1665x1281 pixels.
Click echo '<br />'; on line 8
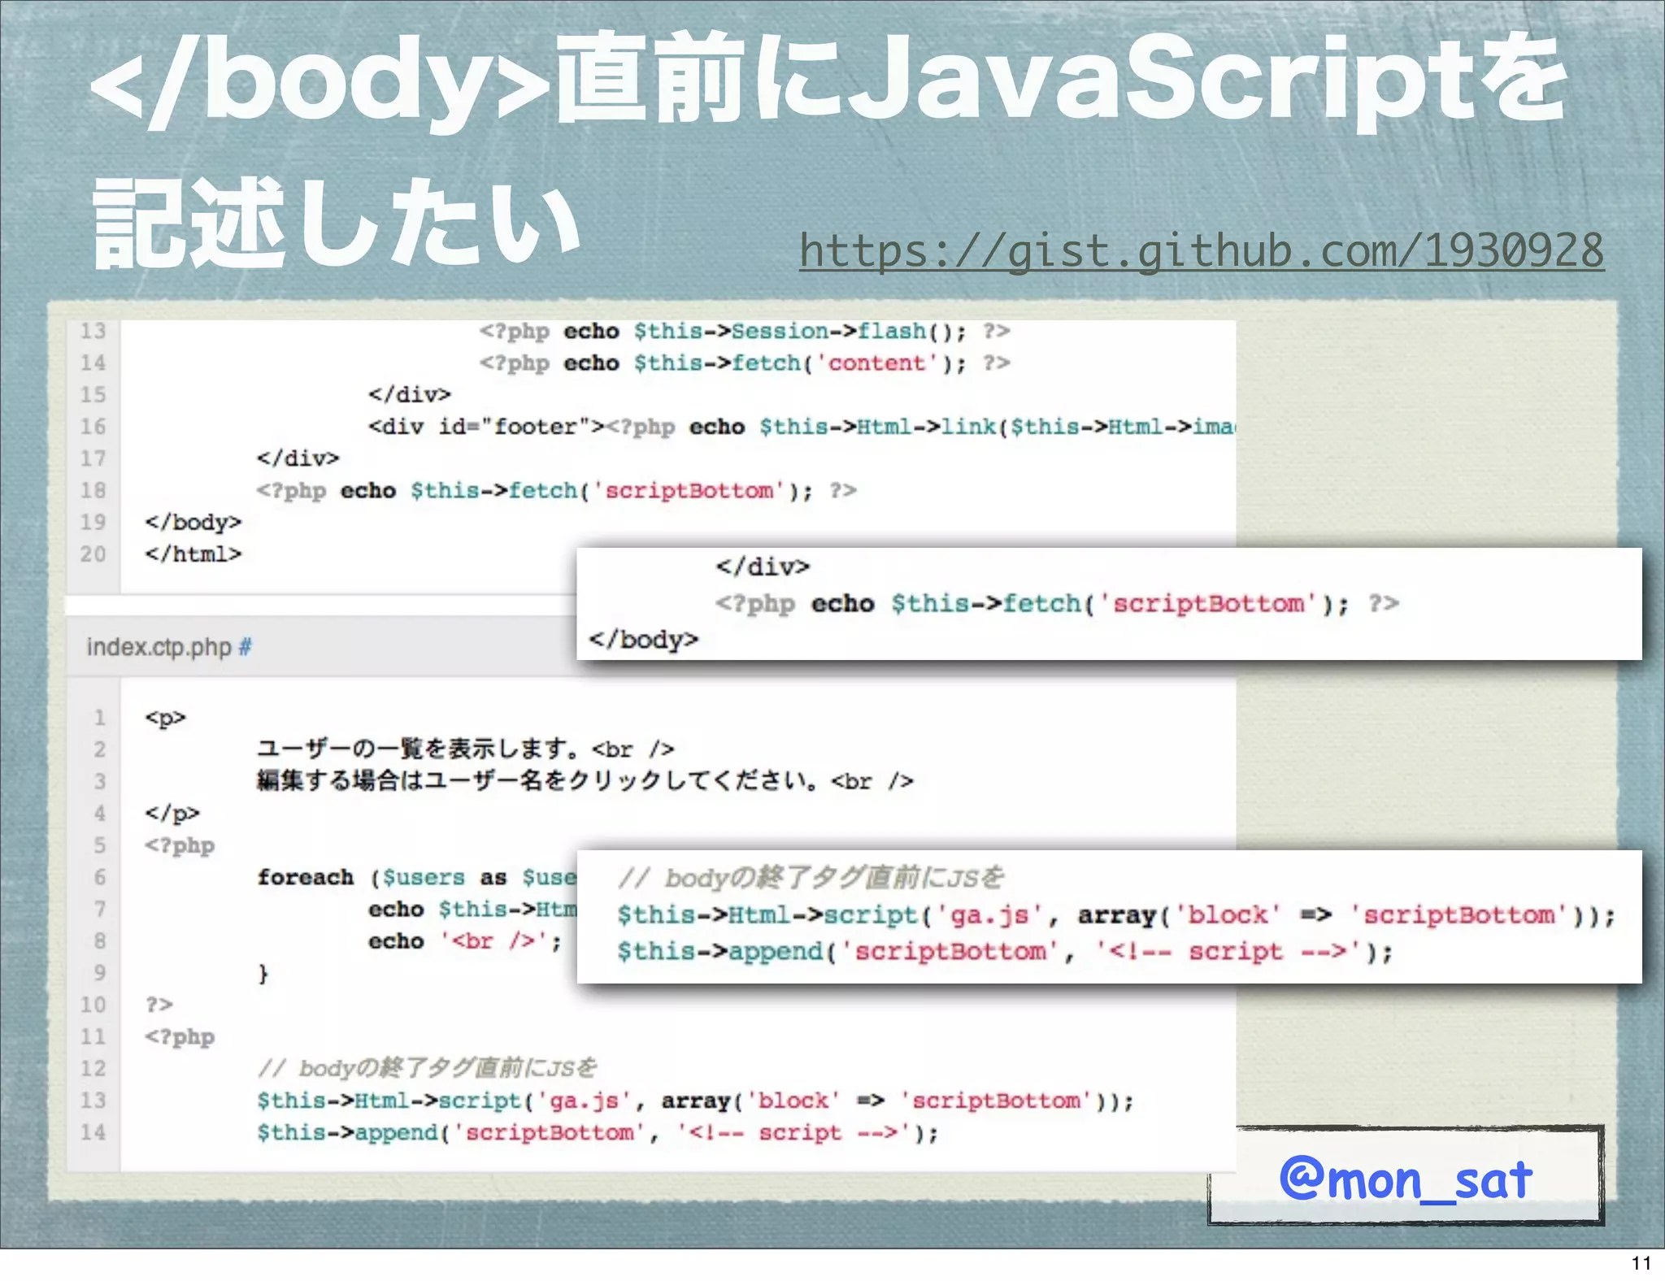pyautogui.click(x=464, y=941)
